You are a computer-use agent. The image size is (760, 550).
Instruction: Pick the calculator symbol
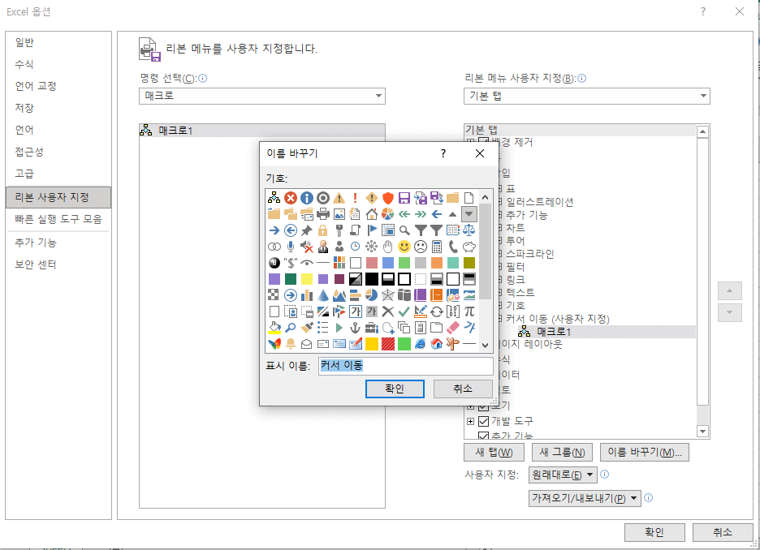[437, 247]
